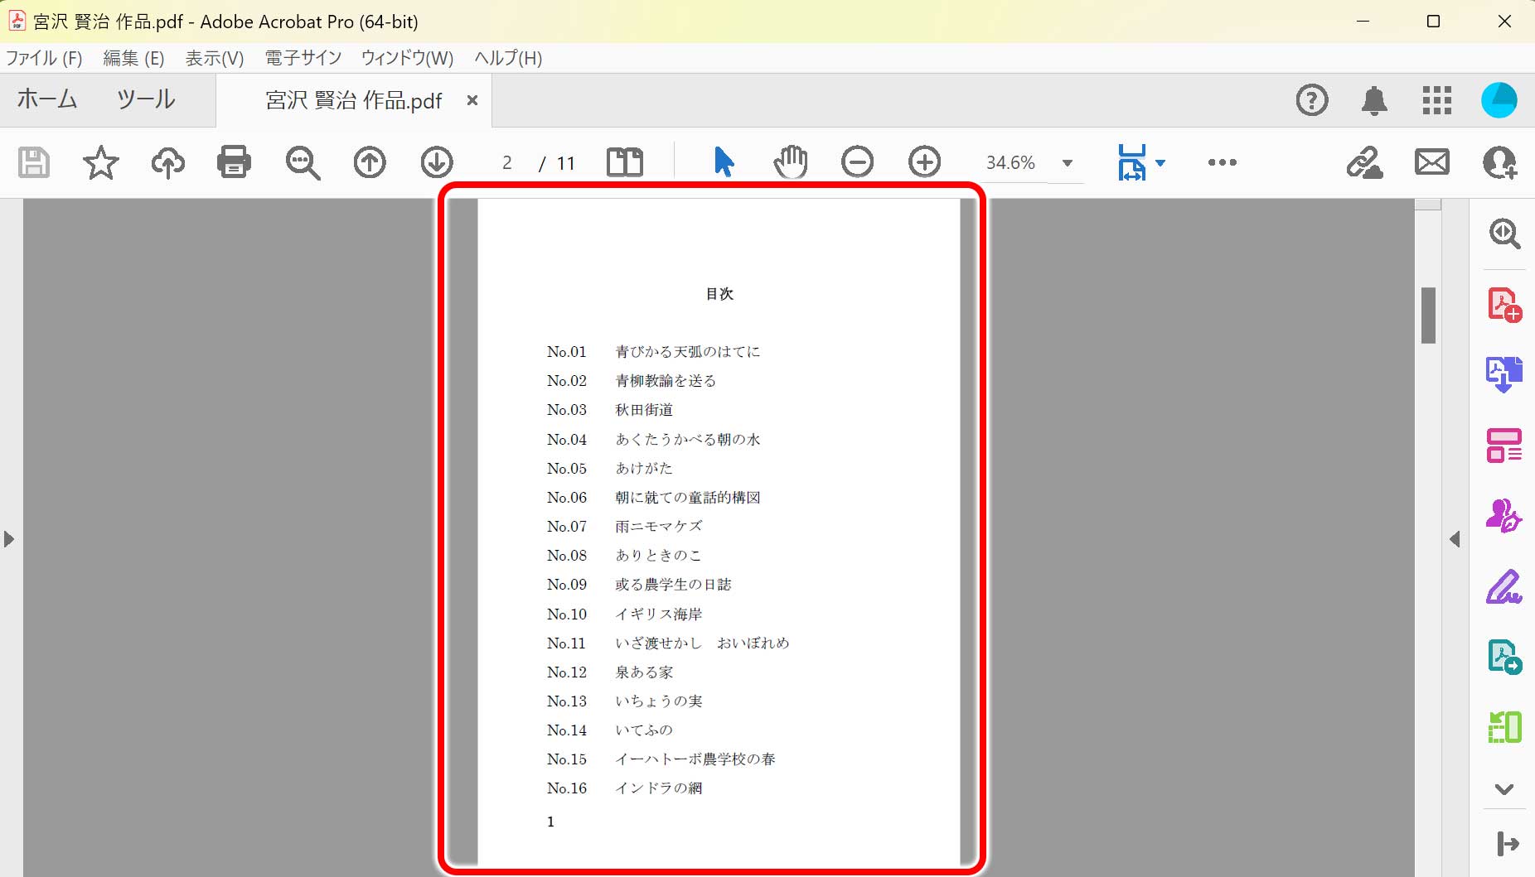Click entry No.05 あけがた
1535x877 pixels.
point(609,469)
